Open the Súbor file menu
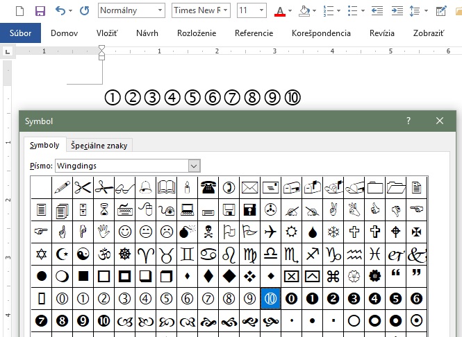The width and height of the screenshot is (462, 337). [20, 33]
